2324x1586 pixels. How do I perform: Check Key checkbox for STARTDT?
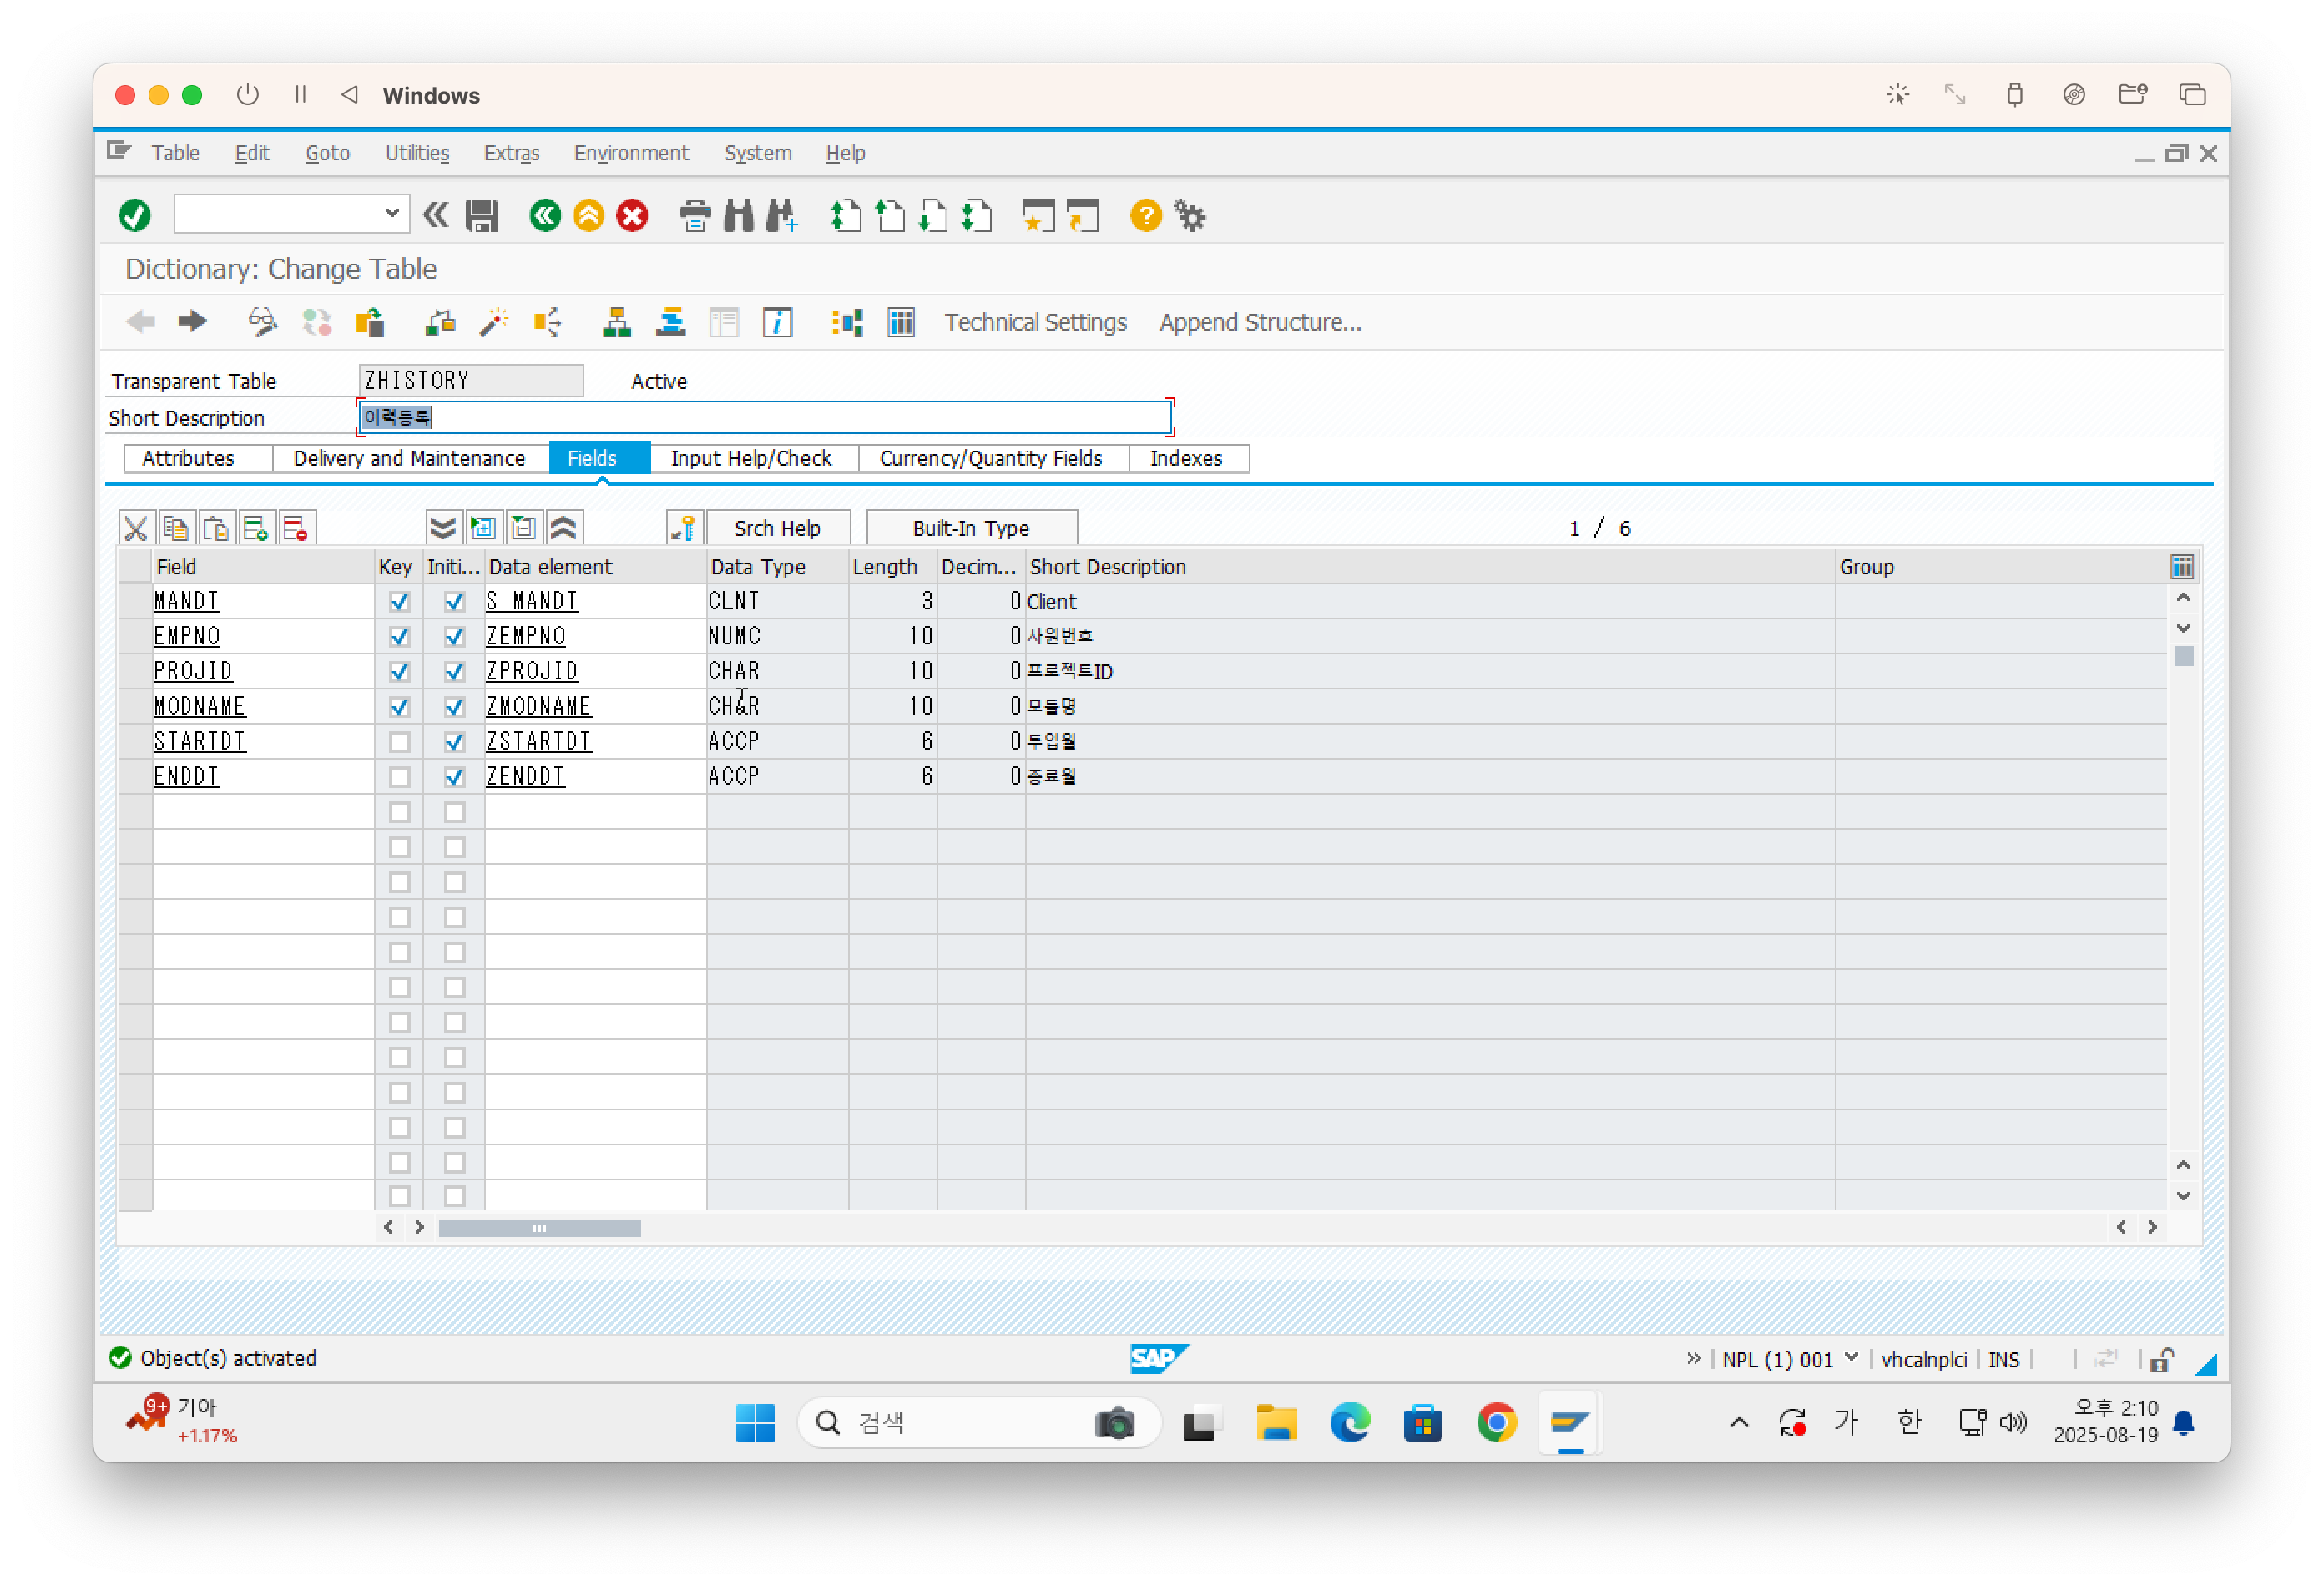click(x=400, y=741)
